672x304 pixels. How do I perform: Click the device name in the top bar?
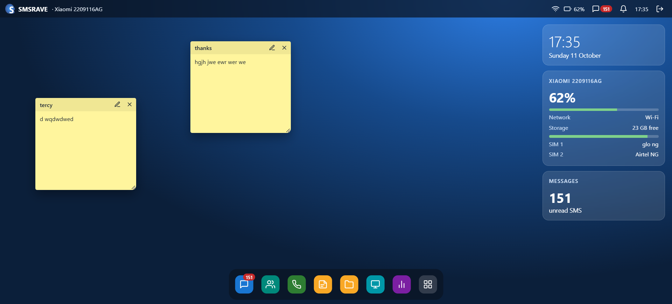point(78,9)
